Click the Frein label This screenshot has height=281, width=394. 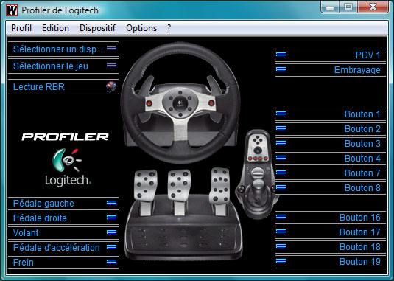pos(23,262)
